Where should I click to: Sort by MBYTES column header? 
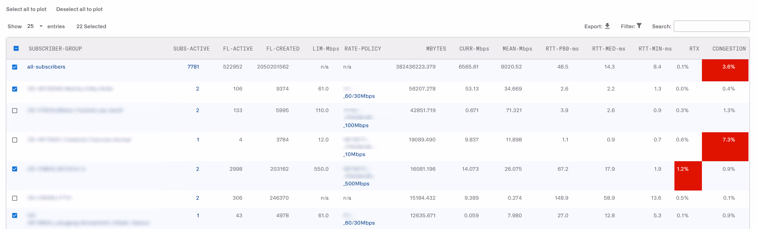[x=436, y=49]
